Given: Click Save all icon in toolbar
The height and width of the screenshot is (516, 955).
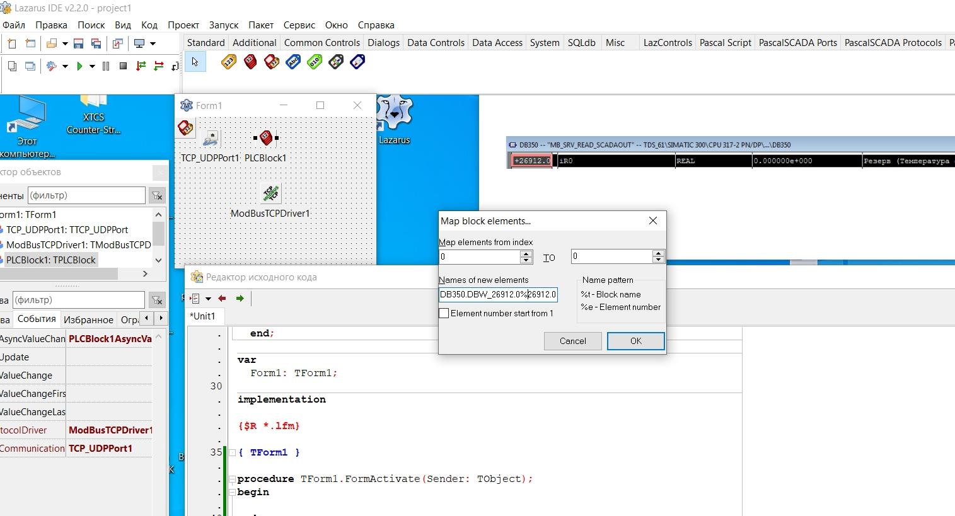Looking at the screenshot, I should [x=96, y=43].
